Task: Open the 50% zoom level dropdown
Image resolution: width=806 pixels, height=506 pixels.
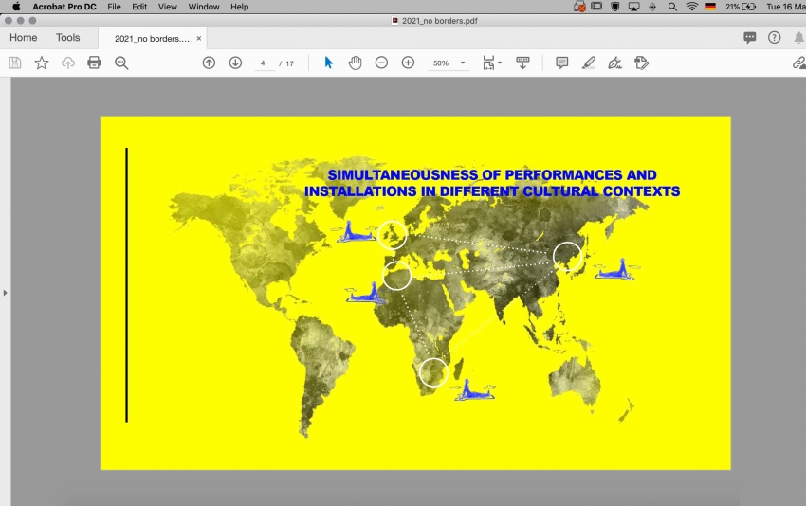Action: (463, 63)
